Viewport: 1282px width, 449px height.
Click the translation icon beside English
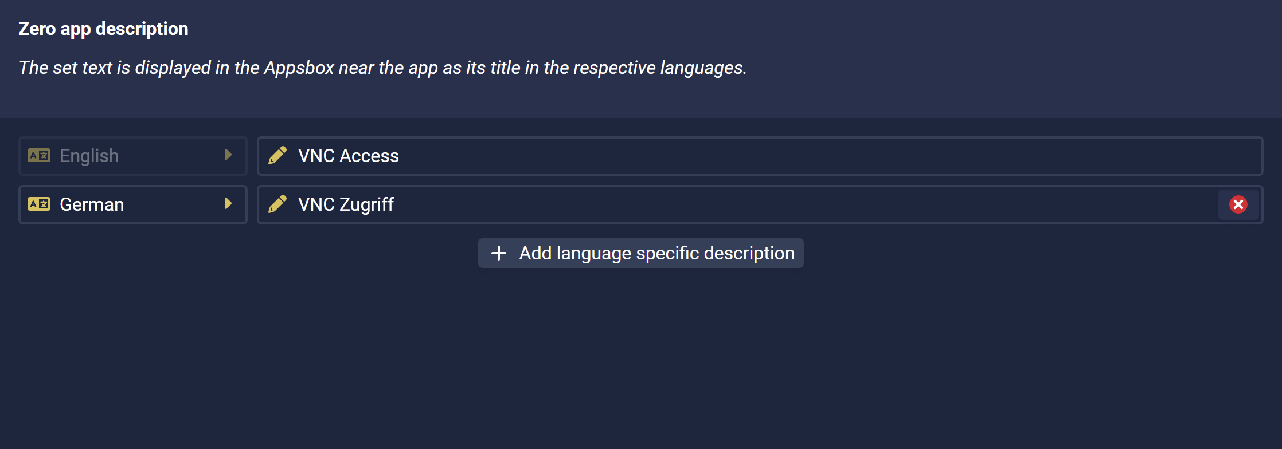39,155
